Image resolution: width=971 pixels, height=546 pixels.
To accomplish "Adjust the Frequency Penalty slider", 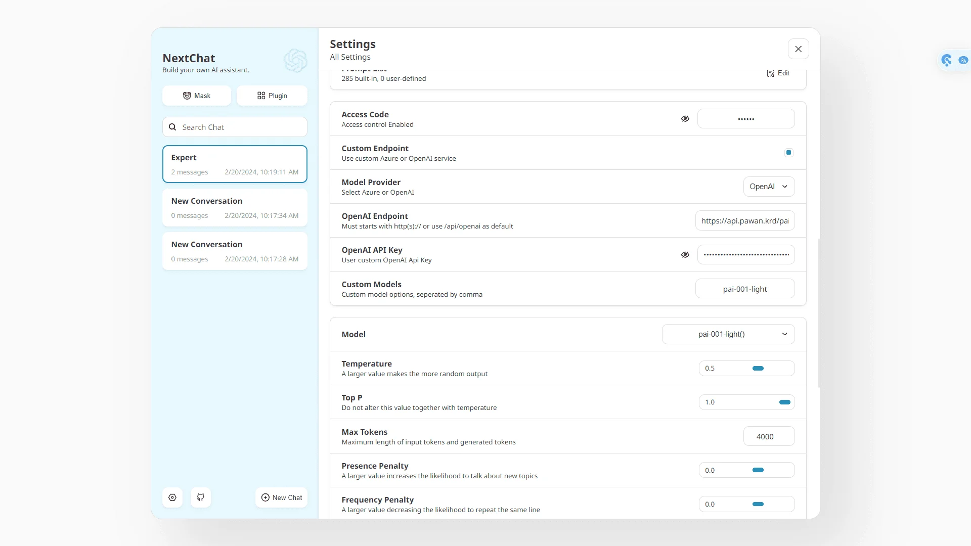I will coord(747,504).
